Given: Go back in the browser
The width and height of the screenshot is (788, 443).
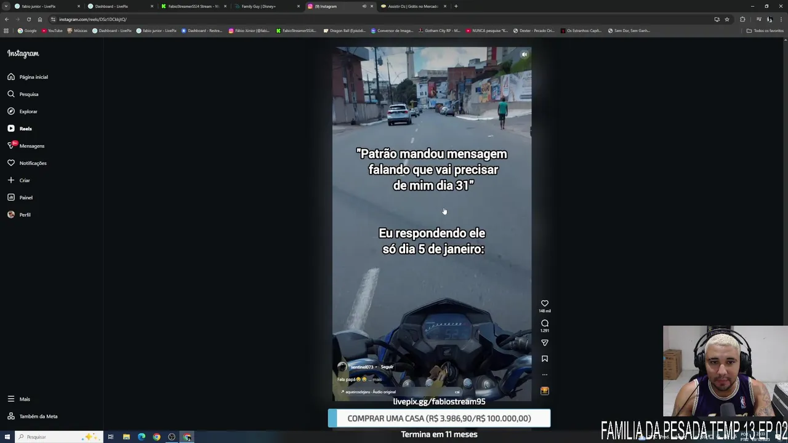Looking at the screenshot, I should coord(7,19).
